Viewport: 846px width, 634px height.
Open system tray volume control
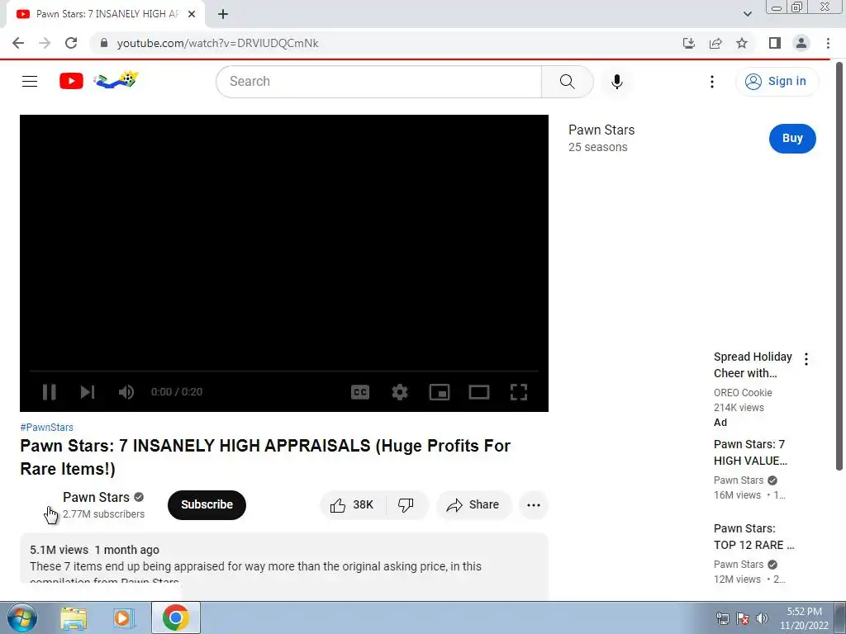(762, 618)
